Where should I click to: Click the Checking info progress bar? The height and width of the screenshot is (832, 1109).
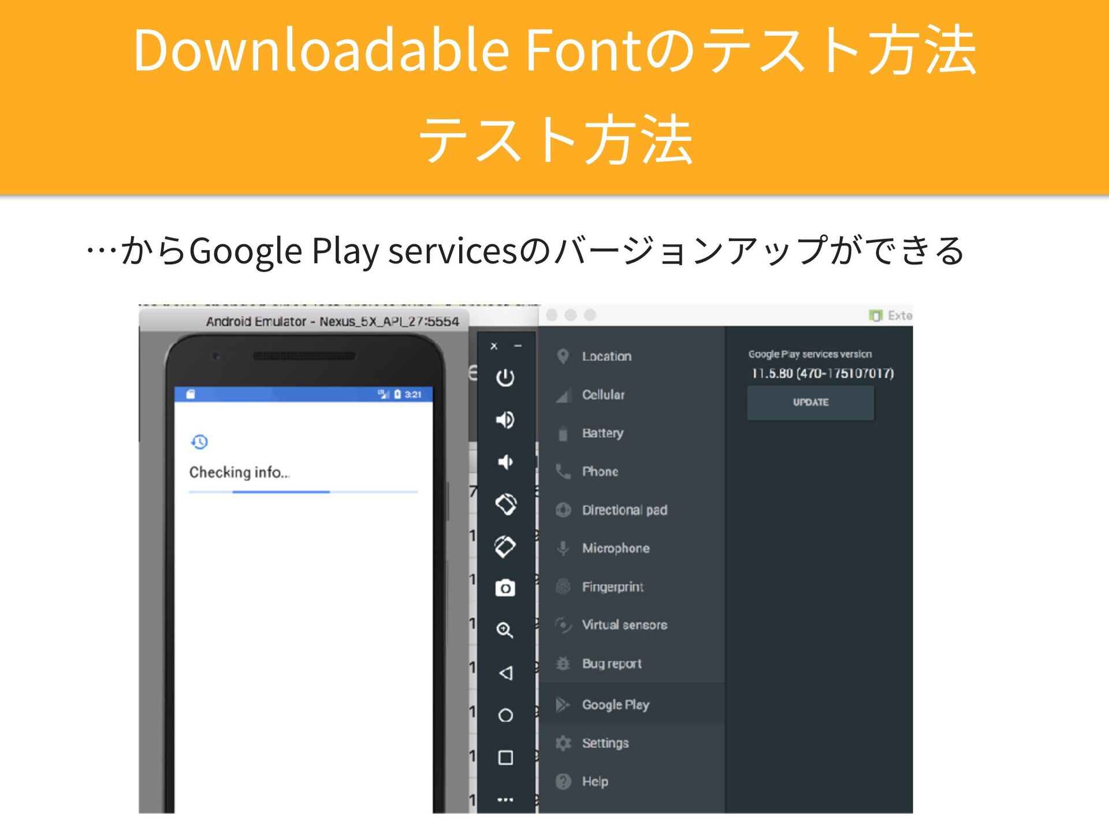pos(303,492)
